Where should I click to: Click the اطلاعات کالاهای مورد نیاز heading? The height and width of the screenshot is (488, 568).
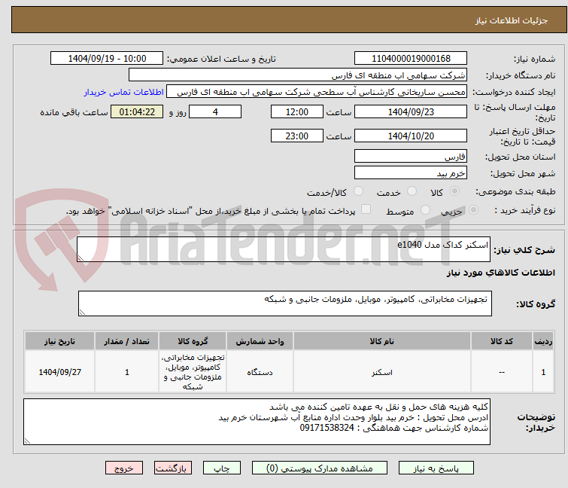(x=500, y=273)
